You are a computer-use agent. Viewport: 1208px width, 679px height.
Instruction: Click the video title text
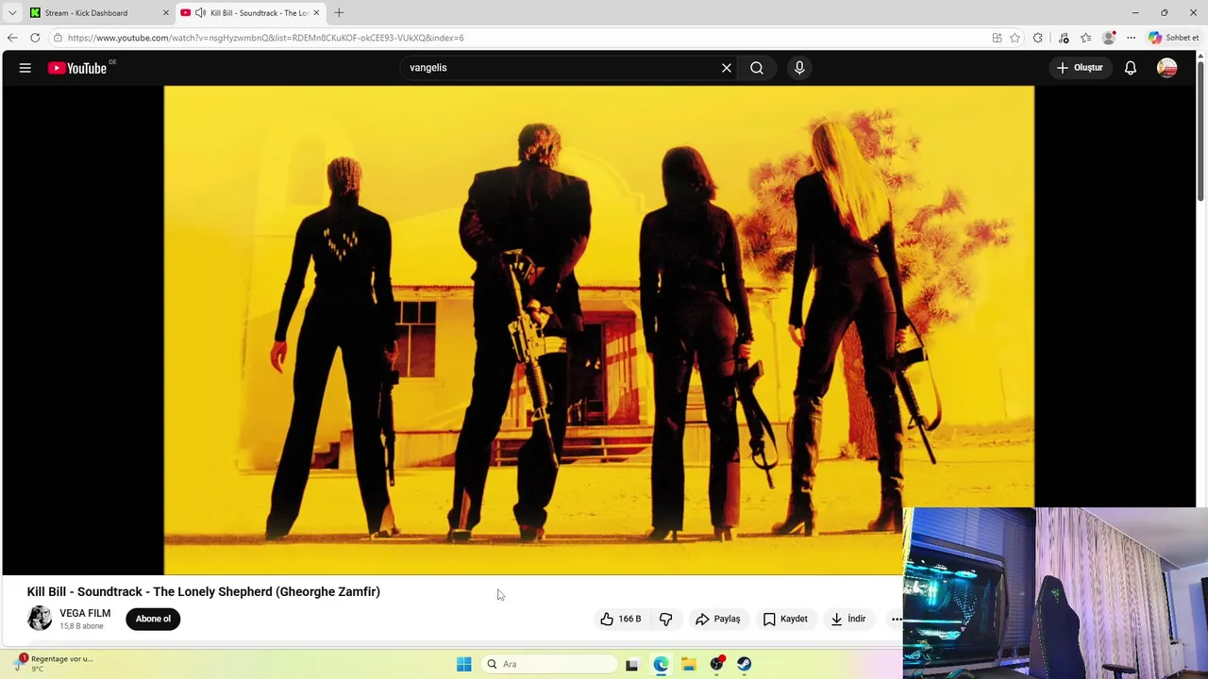(x=203, y=591)
